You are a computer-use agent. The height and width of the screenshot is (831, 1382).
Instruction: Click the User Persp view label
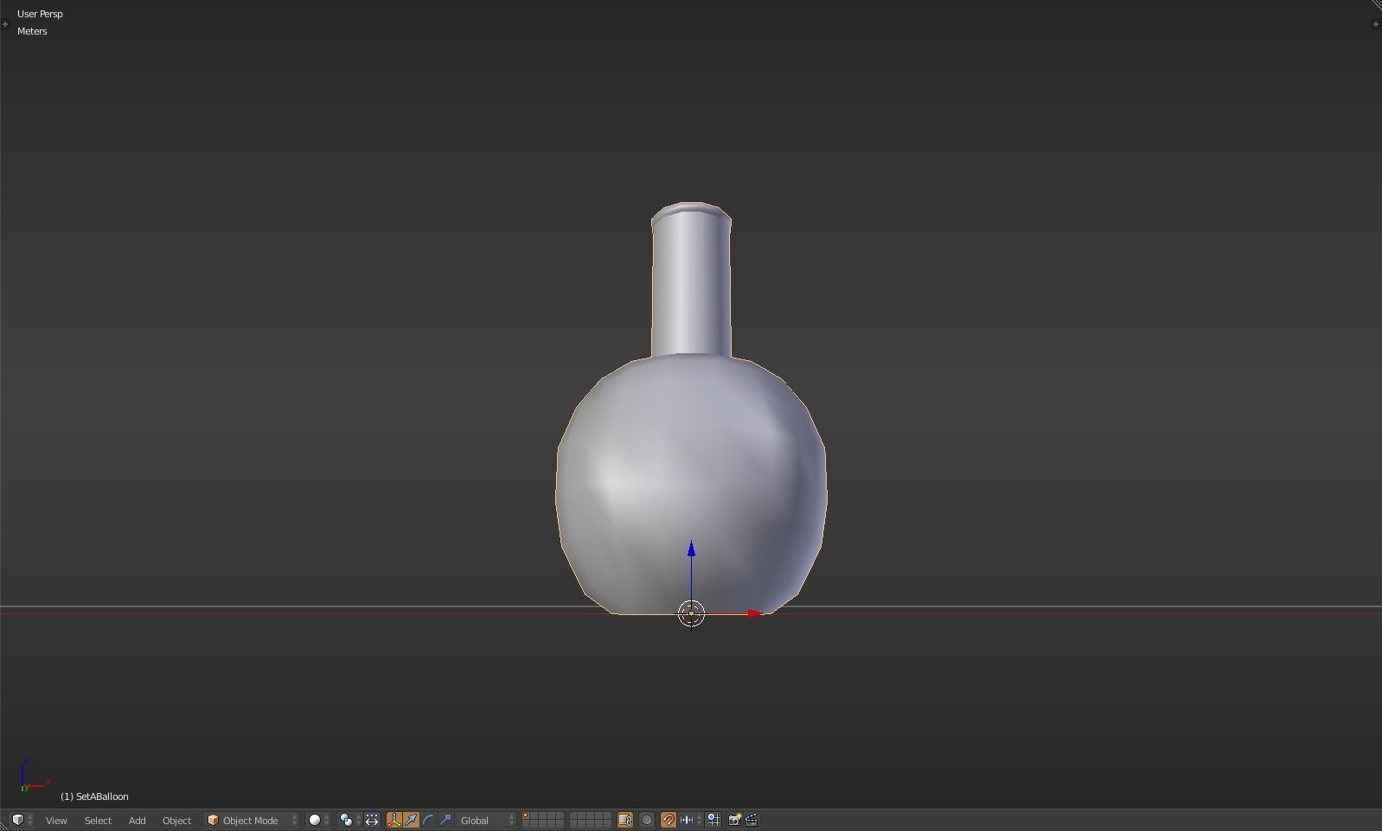point(40,14)
